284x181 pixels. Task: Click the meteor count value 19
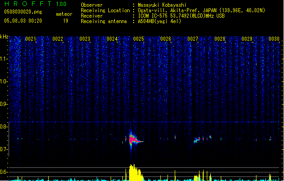pos(66,21)
